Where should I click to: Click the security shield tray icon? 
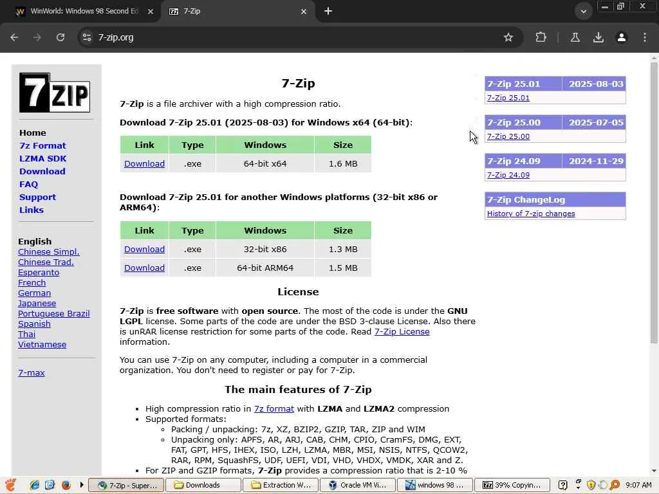tap(591, 485)
